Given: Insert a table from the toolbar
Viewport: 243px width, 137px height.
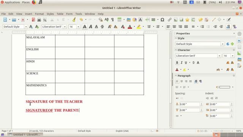Looking at the screenshot, I should (x=119, y=20).
